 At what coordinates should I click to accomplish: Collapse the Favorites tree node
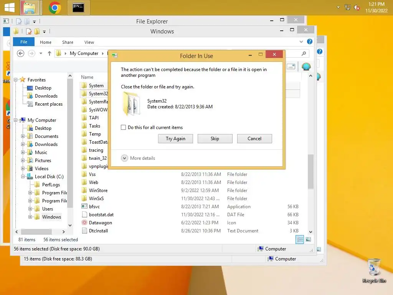click(x=15, y=80)
